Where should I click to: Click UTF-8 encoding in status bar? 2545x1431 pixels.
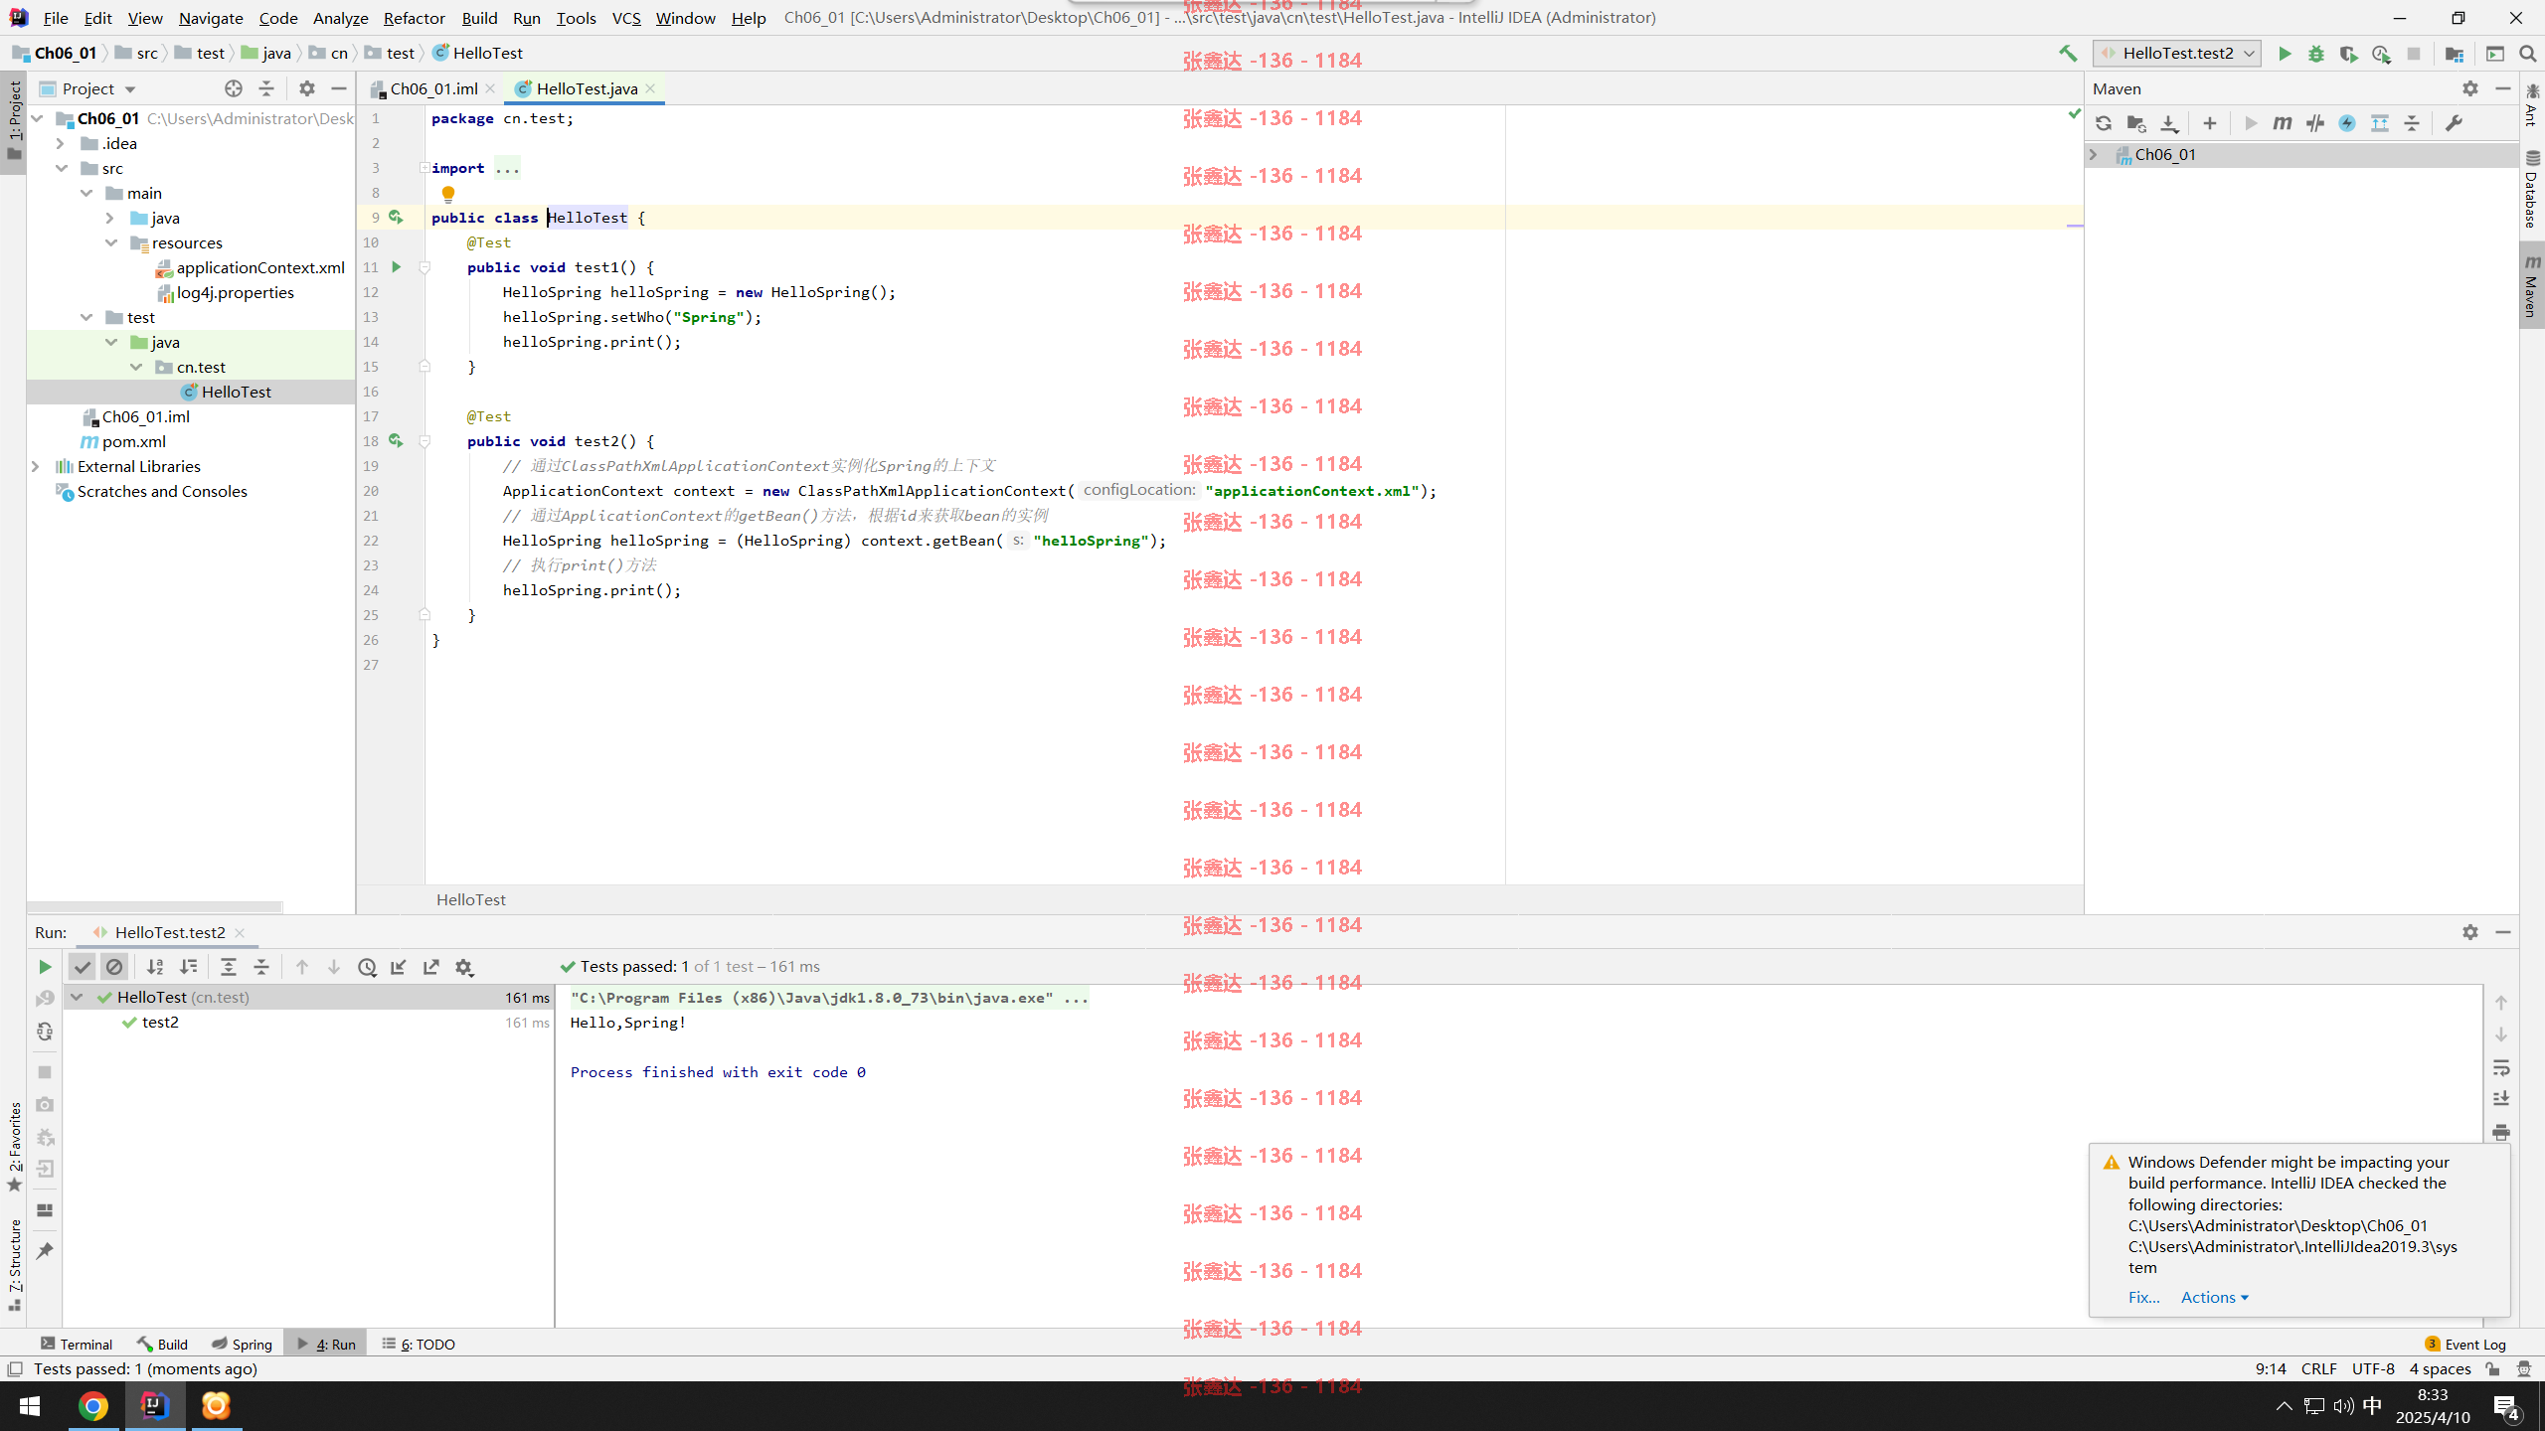coord(2373,1368)
